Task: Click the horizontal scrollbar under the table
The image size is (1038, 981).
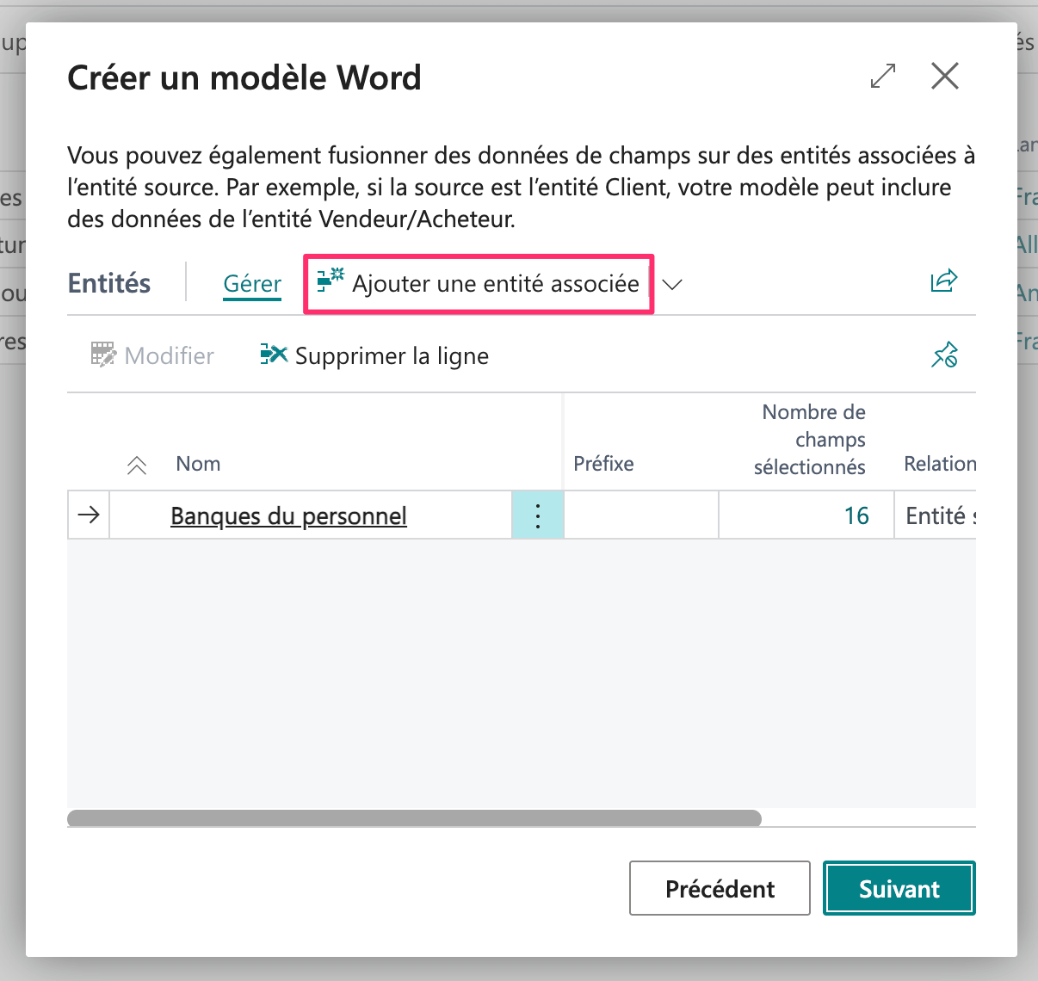Action: [x=414, y=817]
